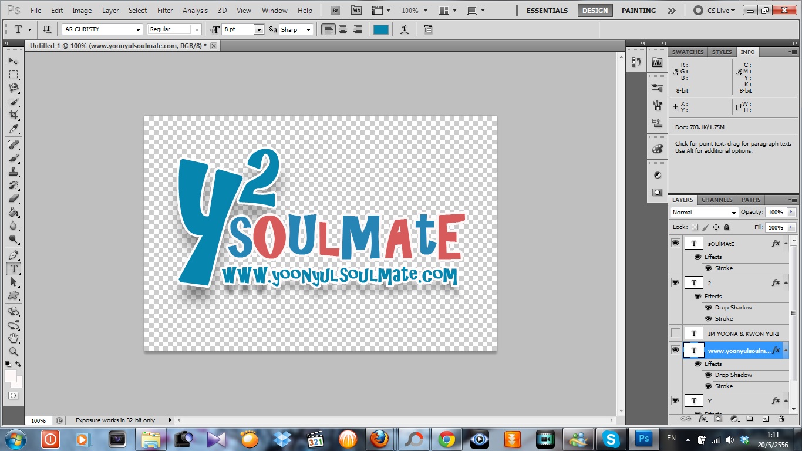Pick the Eyedropper tool
Image resolution: width=802 pixels, height=451 pixels.
tap(14, 129)
